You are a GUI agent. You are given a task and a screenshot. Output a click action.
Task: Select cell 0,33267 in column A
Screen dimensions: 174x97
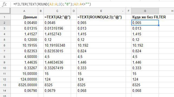click(x=24, y=68)
